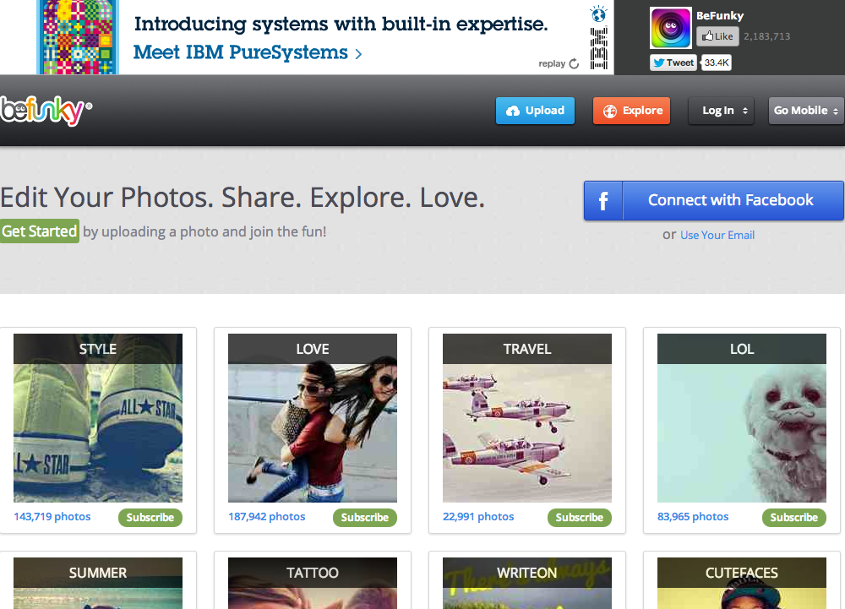Subscribe to the STYLE category
This screenshot has width=845, height=609.
tap(150, 517)
